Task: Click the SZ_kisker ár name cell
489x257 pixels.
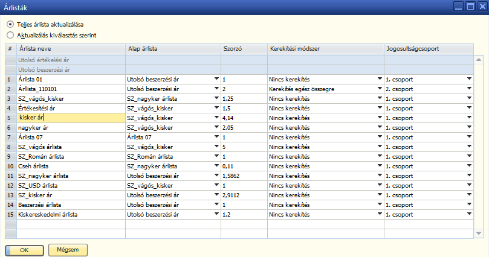Action: pos(71,195)
